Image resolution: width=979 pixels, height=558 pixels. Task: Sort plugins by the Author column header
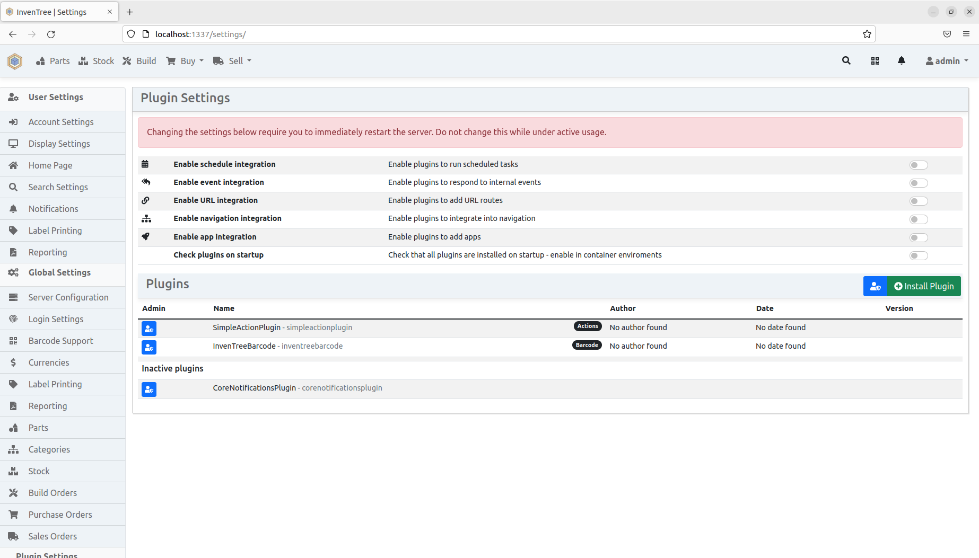623,308
